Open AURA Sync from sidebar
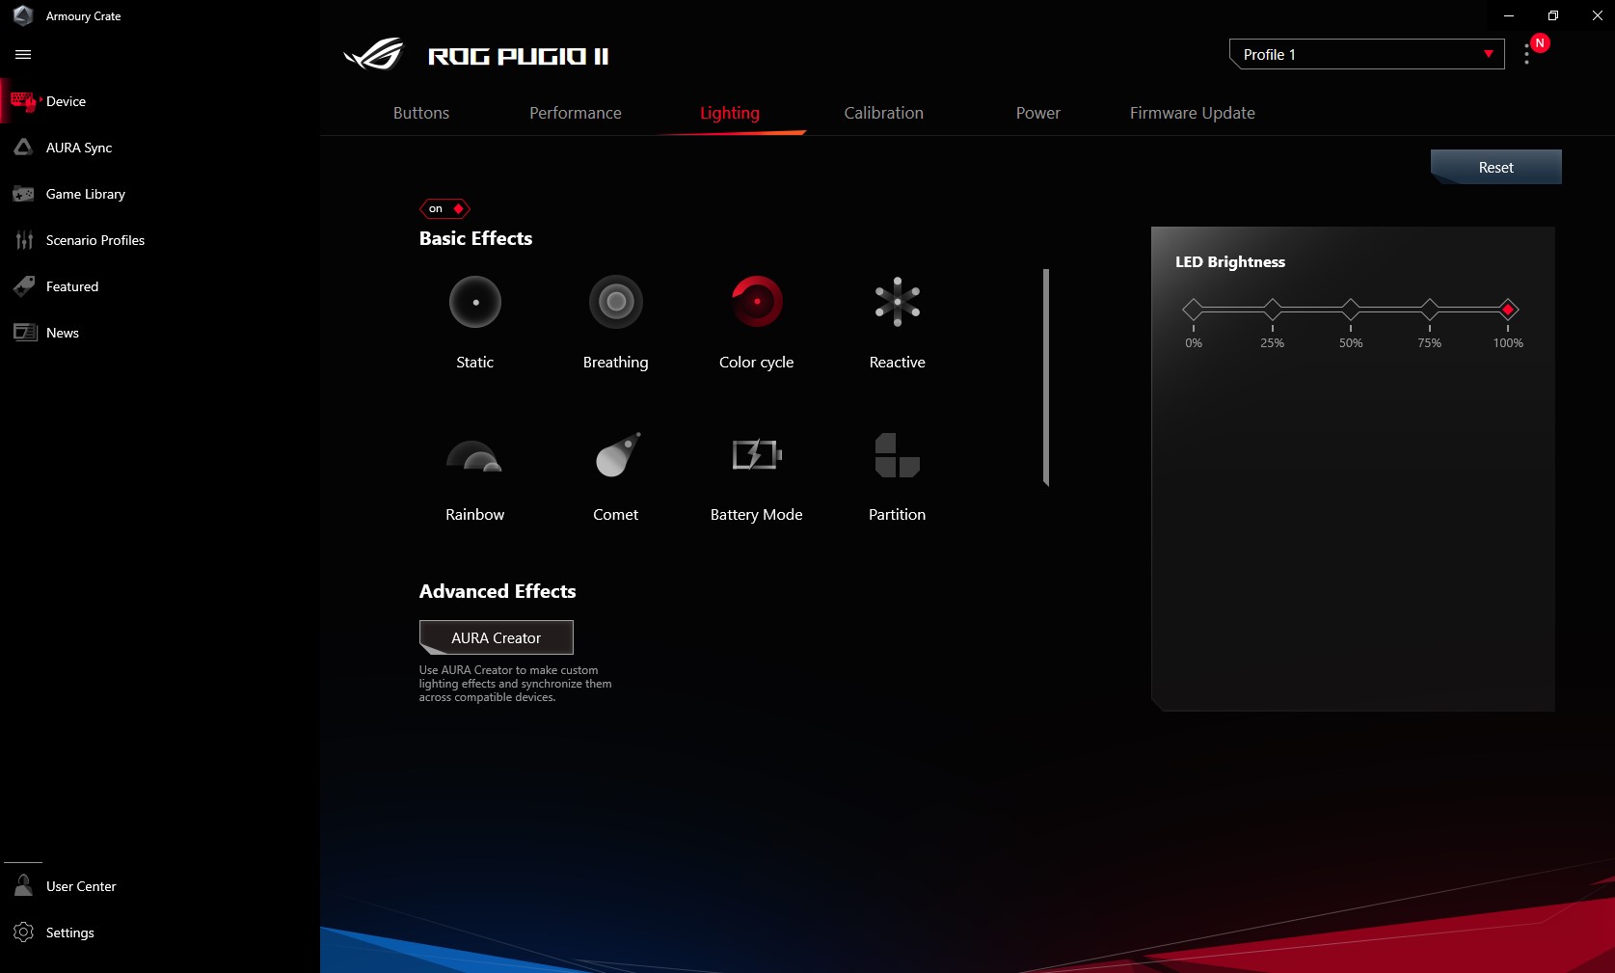The width and height of the screenshot is (1615, 973). click(79, 148)
